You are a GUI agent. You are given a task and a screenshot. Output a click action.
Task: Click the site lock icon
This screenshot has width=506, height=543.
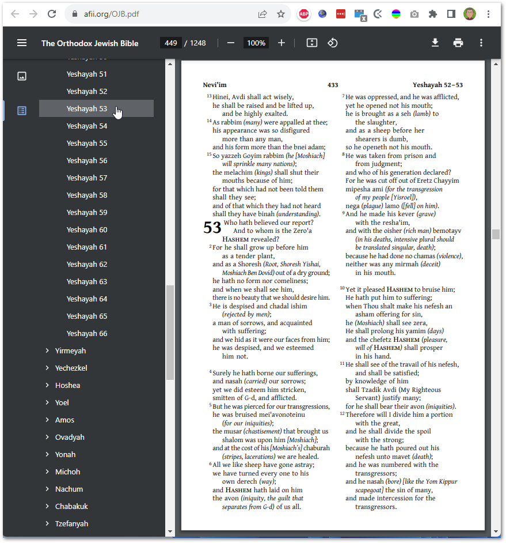click(x=74, y=14)
